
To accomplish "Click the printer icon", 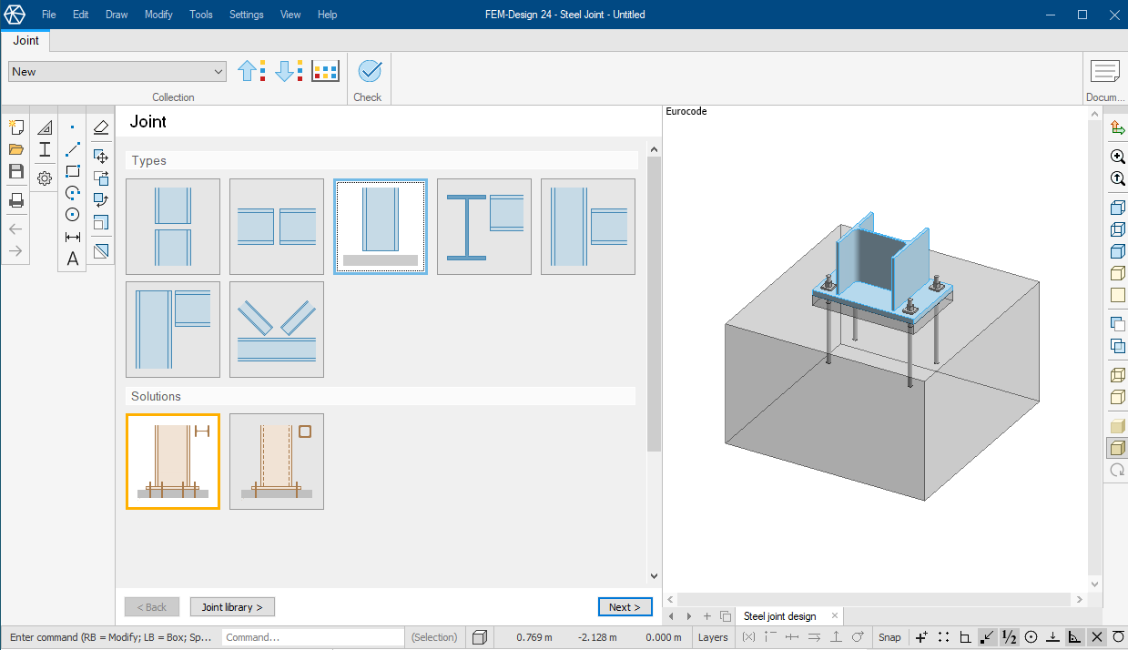I will (x=15, y=200).
